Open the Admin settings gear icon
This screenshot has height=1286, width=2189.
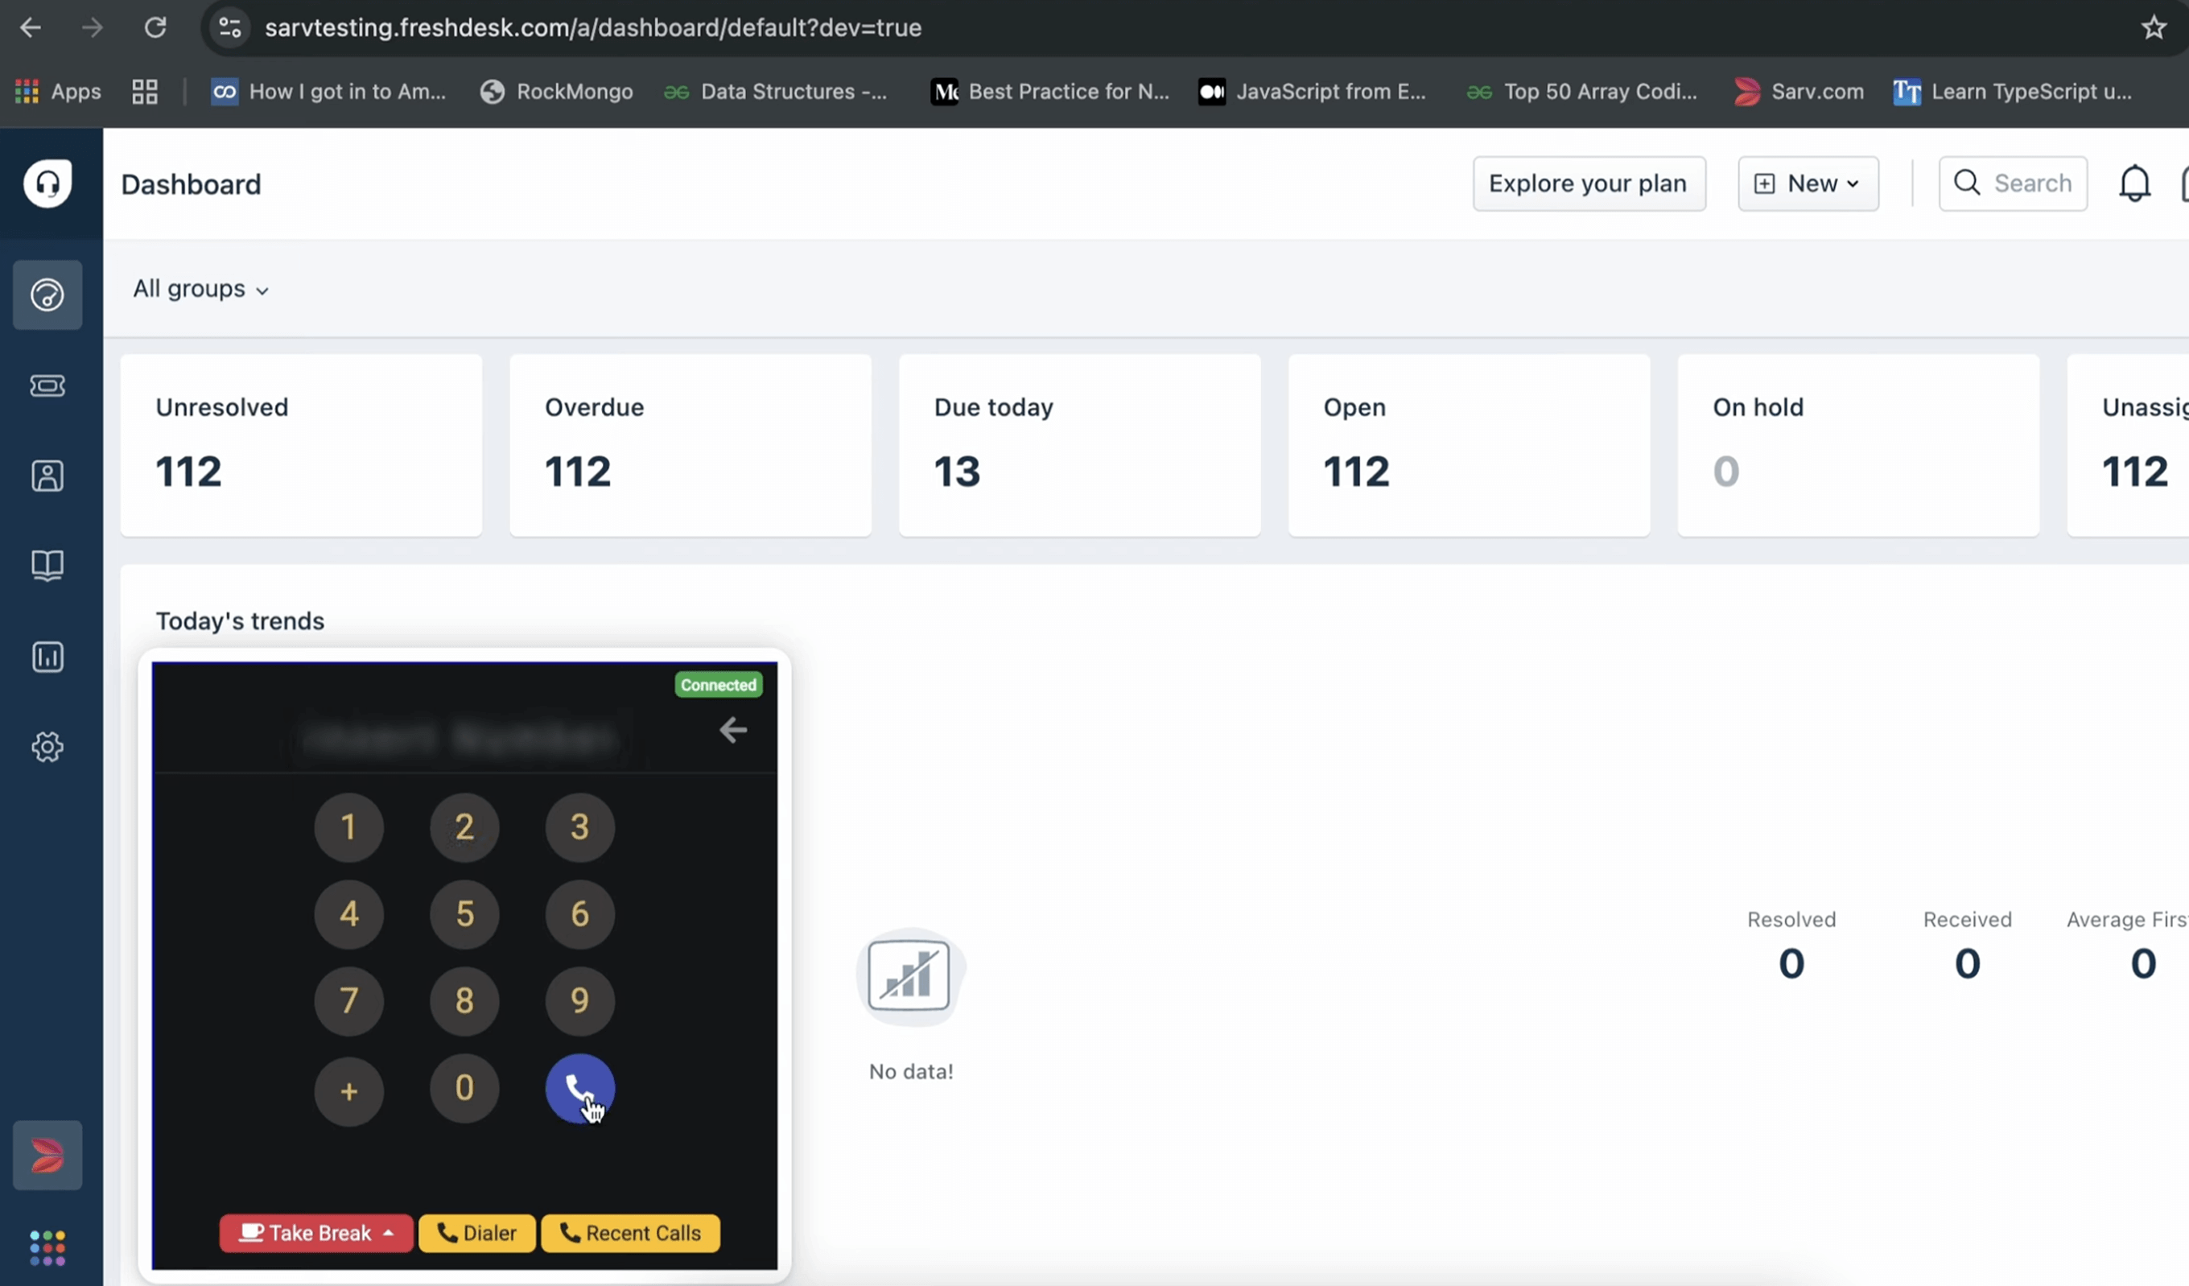(x=47, y=746)
